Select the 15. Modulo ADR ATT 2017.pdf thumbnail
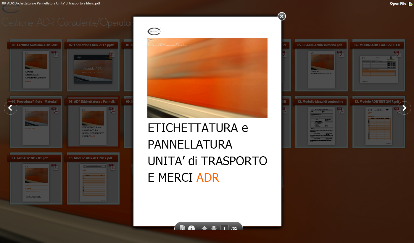 93,183
